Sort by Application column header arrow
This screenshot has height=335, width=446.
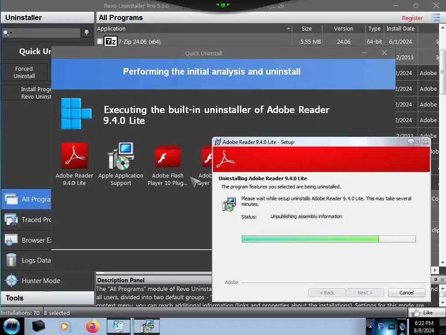pyautogui.click(x=288, y=28)
